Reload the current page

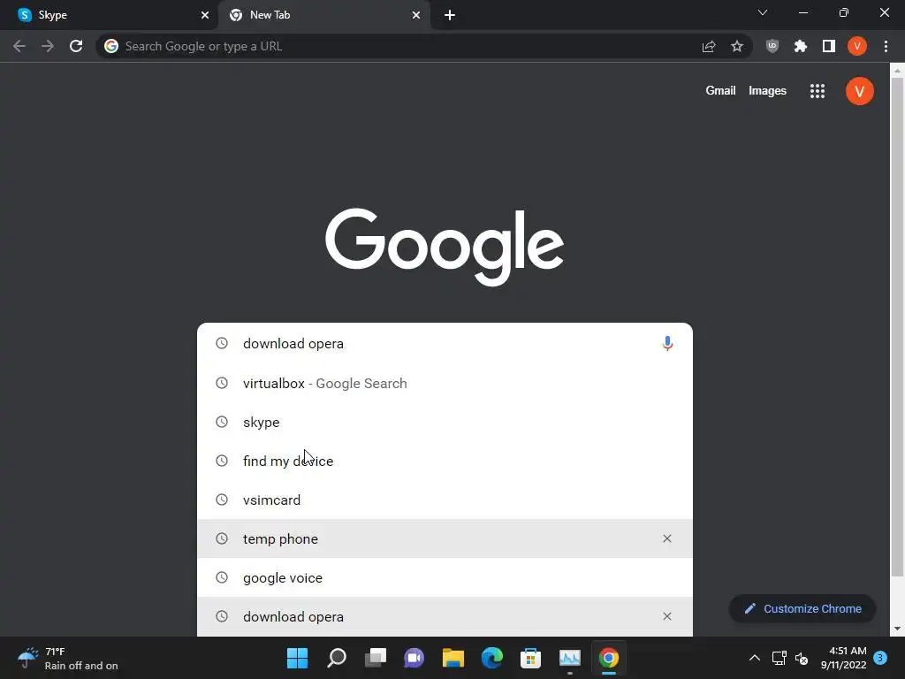76,46
